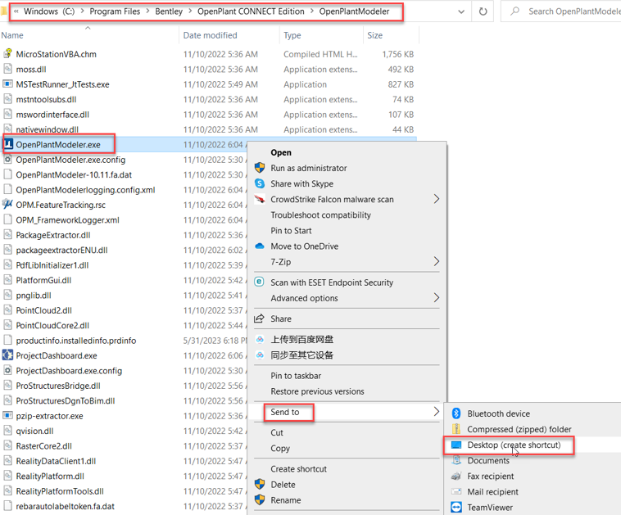Viewport: 621px width, 515px height.
Task: Click the CrowdStrike Falcon icon
Action: [x=260, y=199]
